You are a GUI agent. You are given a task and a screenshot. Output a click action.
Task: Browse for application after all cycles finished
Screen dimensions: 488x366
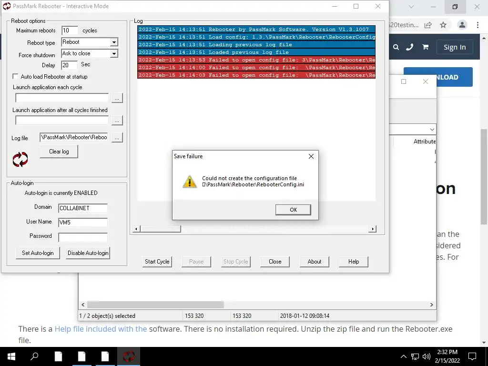point(117,121)
